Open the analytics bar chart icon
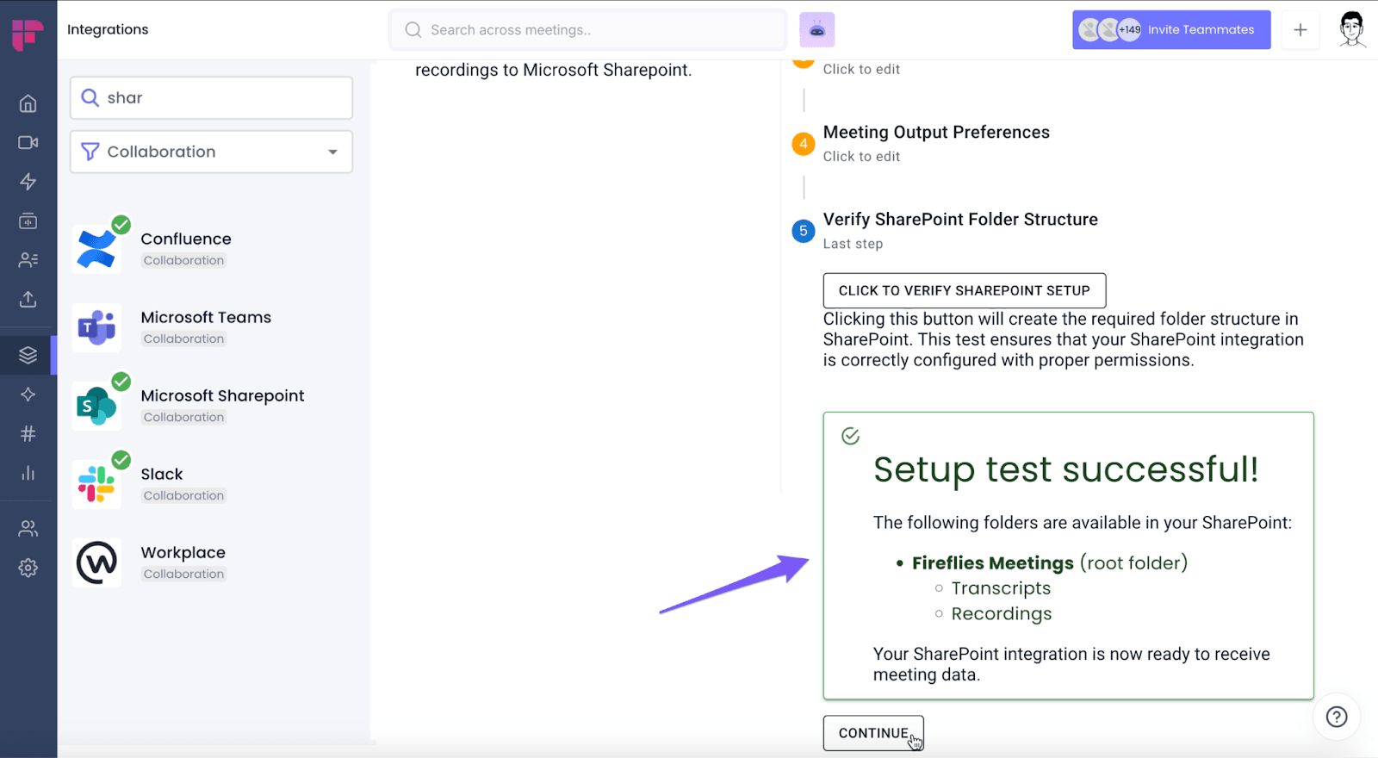The height and width of the screenshot is (758, 1378). [28, 473]
